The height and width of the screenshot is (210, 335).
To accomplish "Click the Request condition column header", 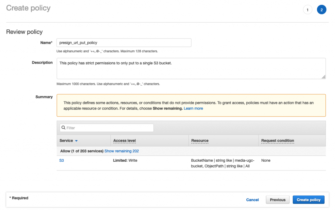I will pyautogui.click(x=277, y=141).
